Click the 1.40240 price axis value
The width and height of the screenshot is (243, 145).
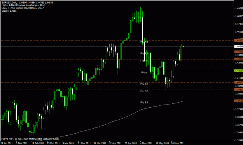[239, 86]
